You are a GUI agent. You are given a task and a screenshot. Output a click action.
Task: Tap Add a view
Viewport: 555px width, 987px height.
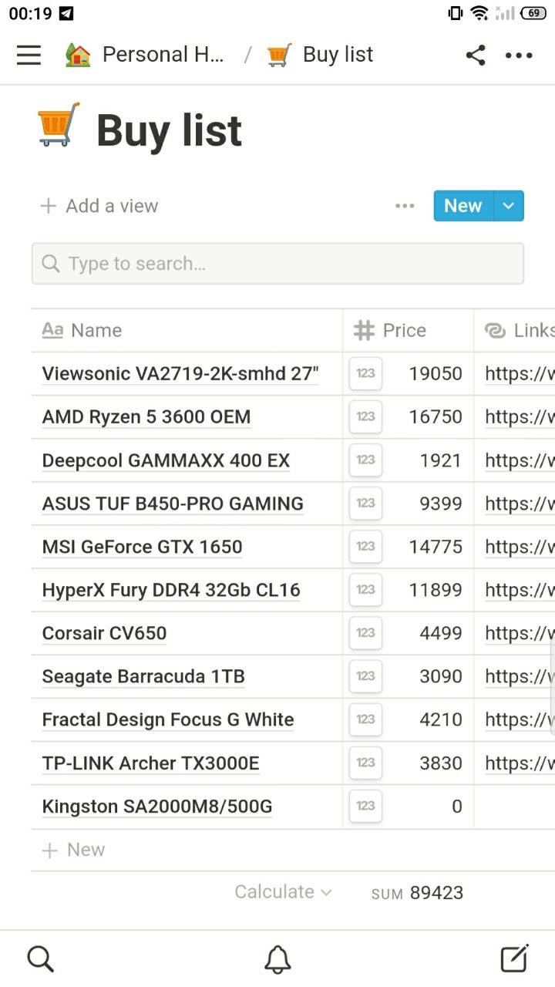tap(99, 206)
